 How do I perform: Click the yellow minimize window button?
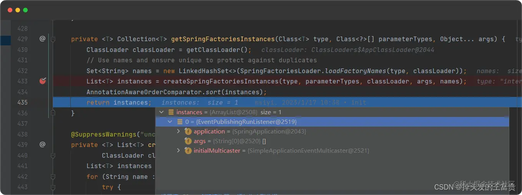[18, 10]
